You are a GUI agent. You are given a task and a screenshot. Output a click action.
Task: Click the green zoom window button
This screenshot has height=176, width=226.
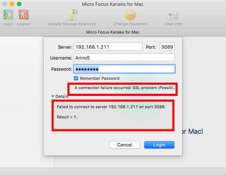(19, 4)
